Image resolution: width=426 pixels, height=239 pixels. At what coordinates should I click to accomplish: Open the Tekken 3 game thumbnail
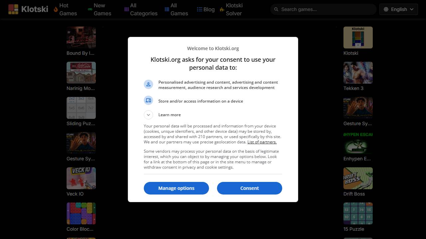(358, 73)
